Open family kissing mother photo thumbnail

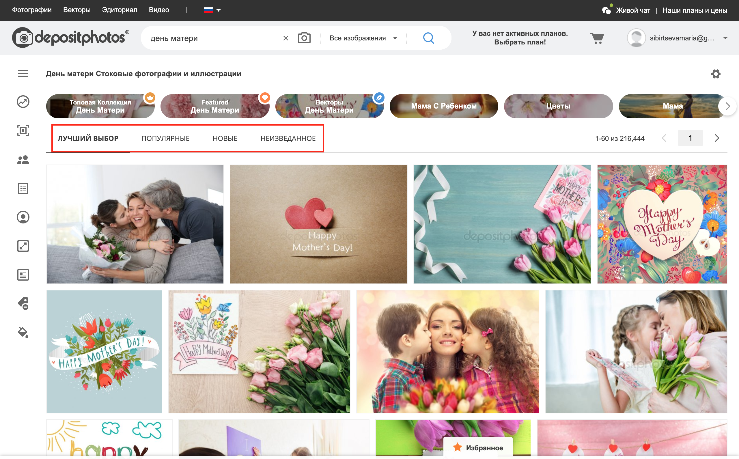[135, 224]
